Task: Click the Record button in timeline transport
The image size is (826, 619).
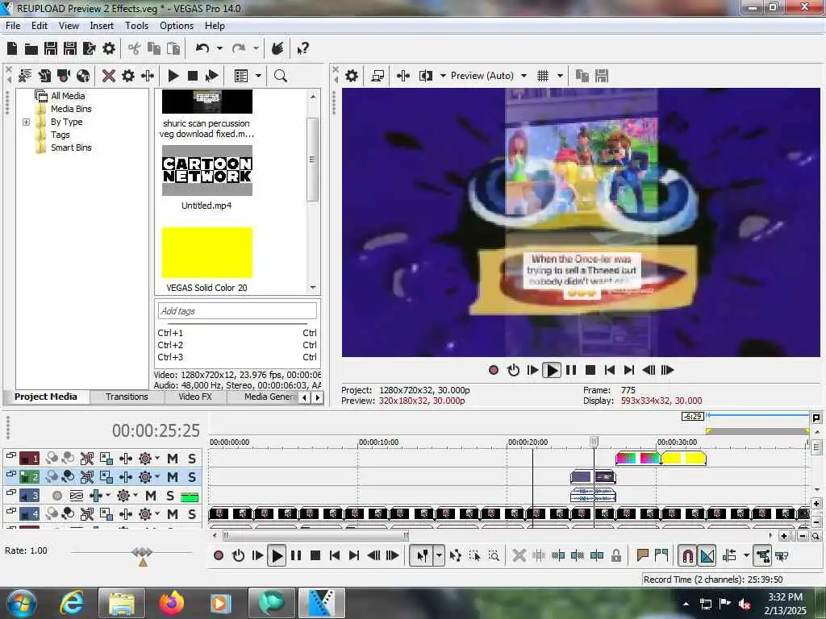Action: click(x=219, y=555)
